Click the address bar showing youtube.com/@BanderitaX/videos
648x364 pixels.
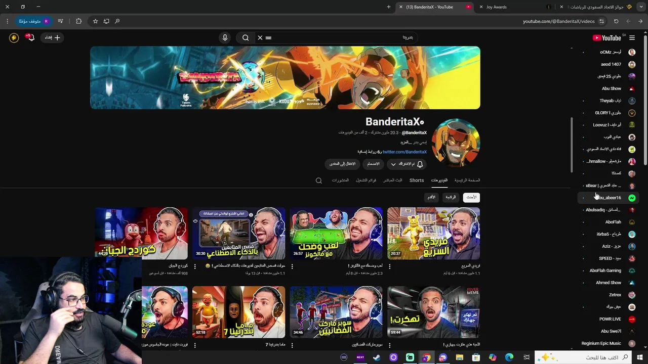(x=558, y=21)
